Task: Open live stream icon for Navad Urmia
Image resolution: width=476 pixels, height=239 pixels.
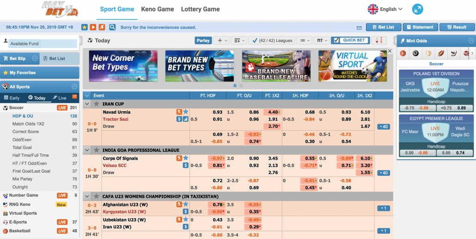Action: coord(179,112)
